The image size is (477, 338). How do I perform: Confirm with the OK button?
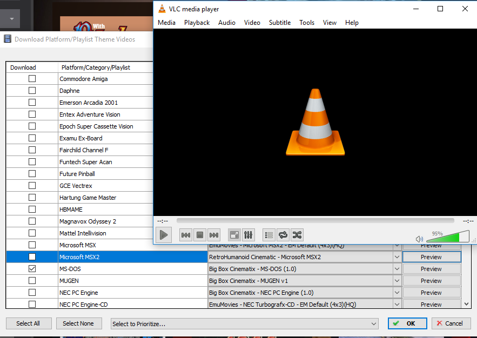click(x=407, y=323)
